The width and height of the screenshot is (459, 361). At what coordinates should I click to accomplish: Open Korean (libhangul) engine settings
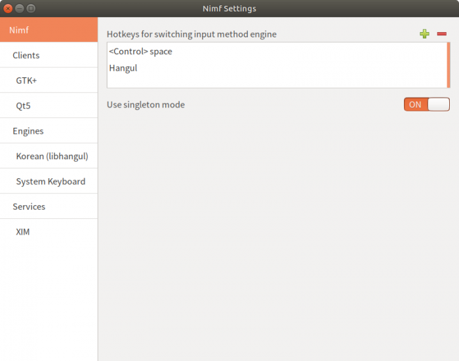click(x=52, y=157)
